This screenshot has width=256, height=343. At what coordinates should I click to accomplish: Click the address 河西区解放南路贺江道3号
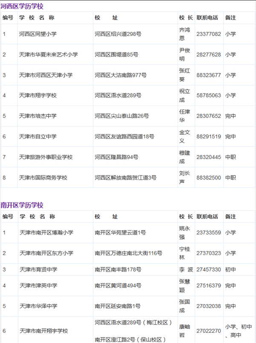pyautogui.click(x=125, y=177)
